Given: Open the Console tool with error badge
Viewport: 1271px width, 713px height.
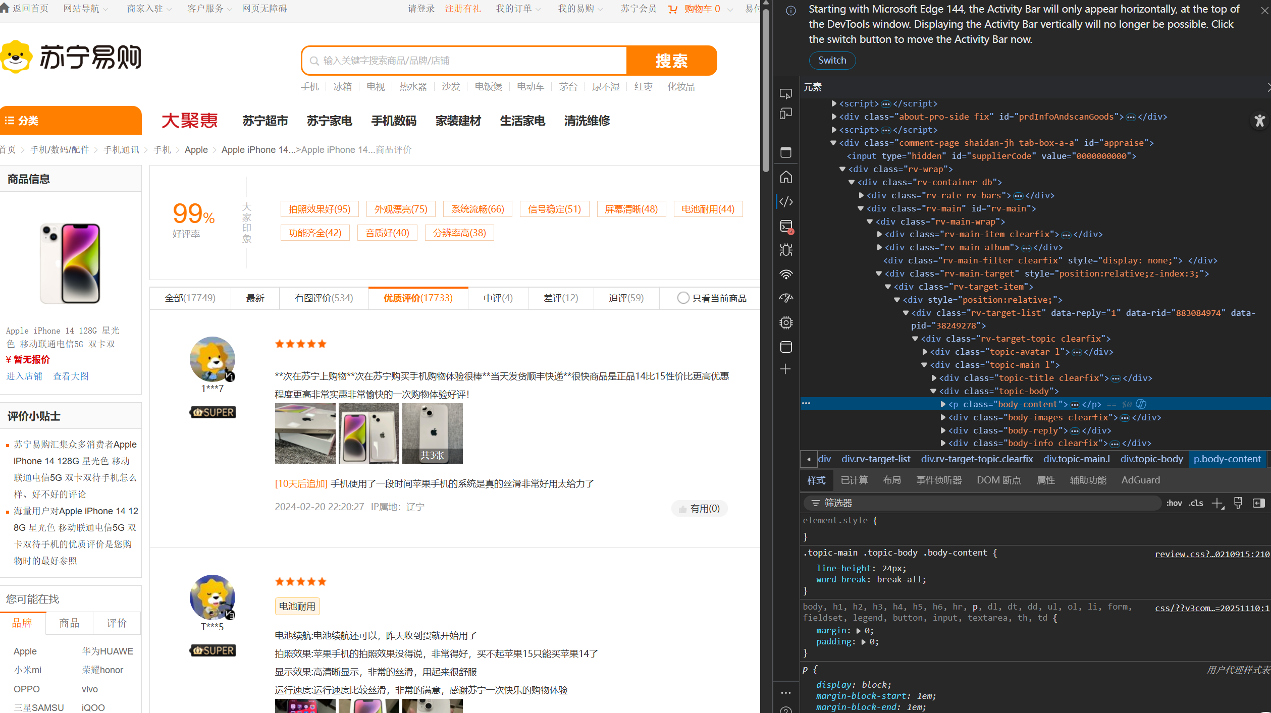Looking at the screenshot, I should click(786, 227).
